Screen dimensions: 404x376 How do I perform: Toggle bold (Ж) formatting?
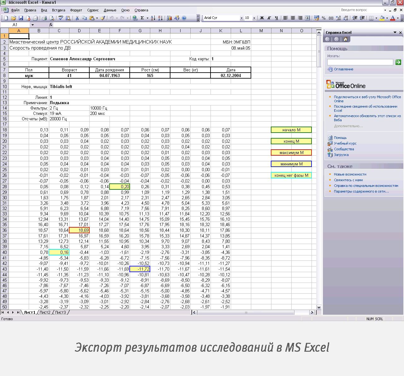pos(262,18)
